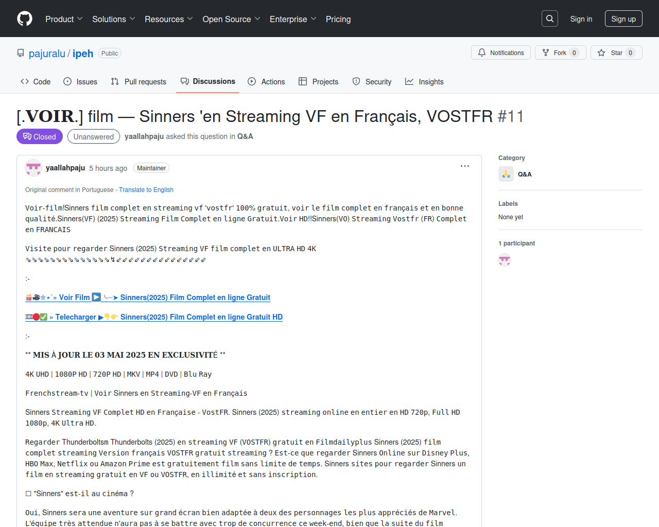The image size is (659, 527).
Task: Click the fork count badge
Action: 575,52
